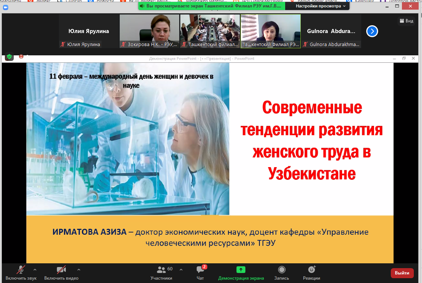Click the red word "Узбекистане" on the slide
422x283 pixels.
pyautogui.click(x=312, y=173)
